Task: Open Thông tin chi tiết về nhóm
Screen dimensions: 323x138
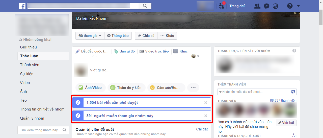Action: tap(42, 109)
